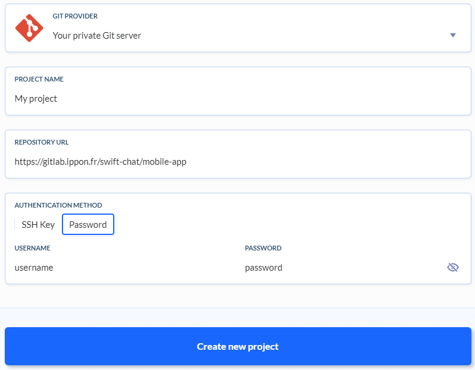Click the blank footer strip above Create button

pos(238,317)
